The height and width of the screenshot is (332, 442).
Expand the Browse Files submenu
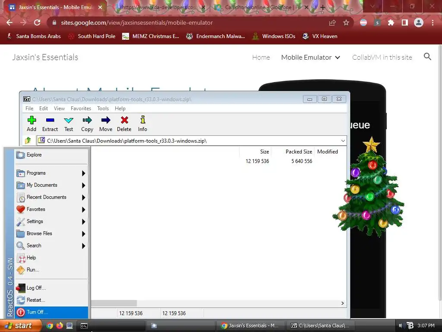[51, 234]
